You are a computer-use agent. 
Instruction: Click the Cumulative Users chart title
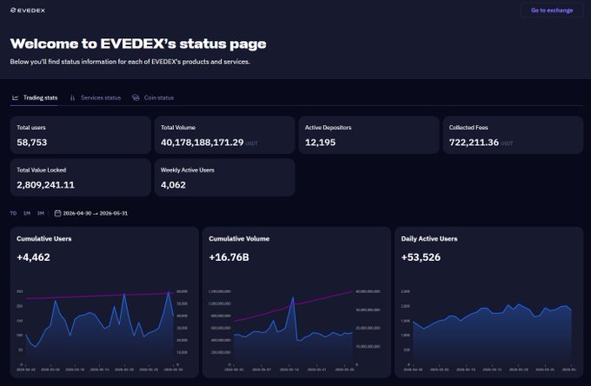[x=44, y=238]
